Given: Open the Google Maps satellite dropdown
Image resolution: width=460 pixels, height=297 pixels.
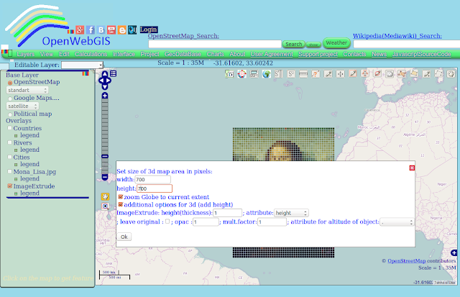Looking at the screenshot, I should [22, 106].
